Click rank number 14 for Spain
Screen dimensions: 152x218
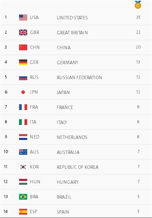click(5, 211)
